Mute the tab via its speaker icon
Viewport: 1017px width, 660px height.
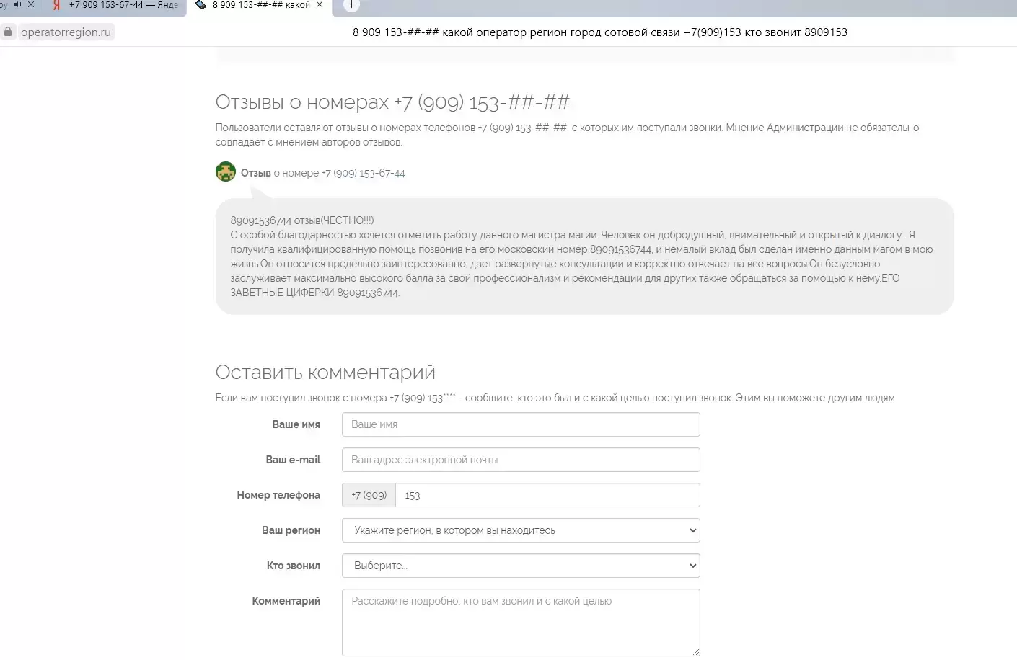[x=18, y=4]
